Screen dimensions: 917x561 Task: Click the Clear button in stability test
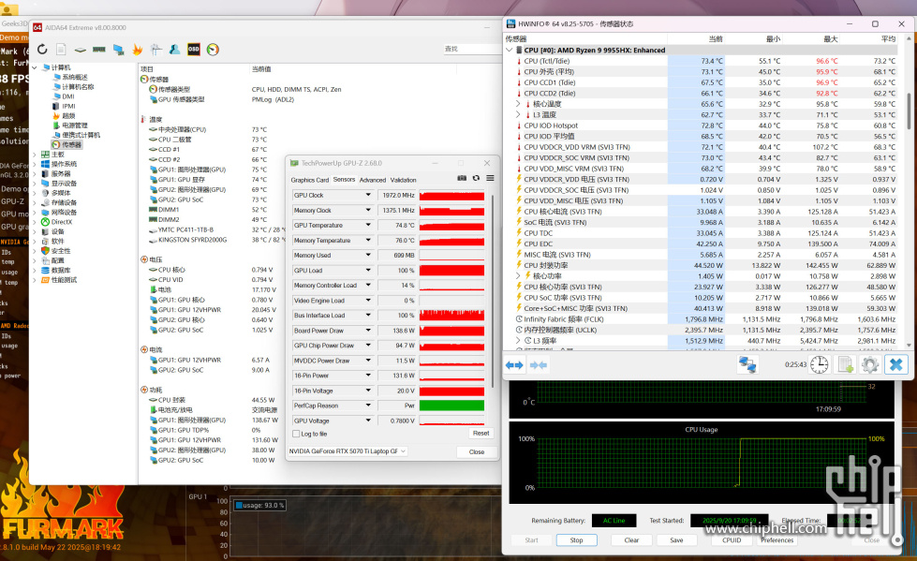[631, 540]
